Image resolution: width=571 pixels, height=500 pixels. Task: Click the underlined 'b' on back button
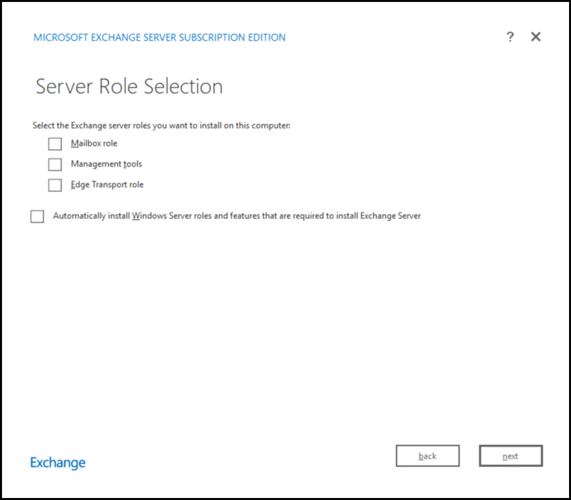[420, 456]
